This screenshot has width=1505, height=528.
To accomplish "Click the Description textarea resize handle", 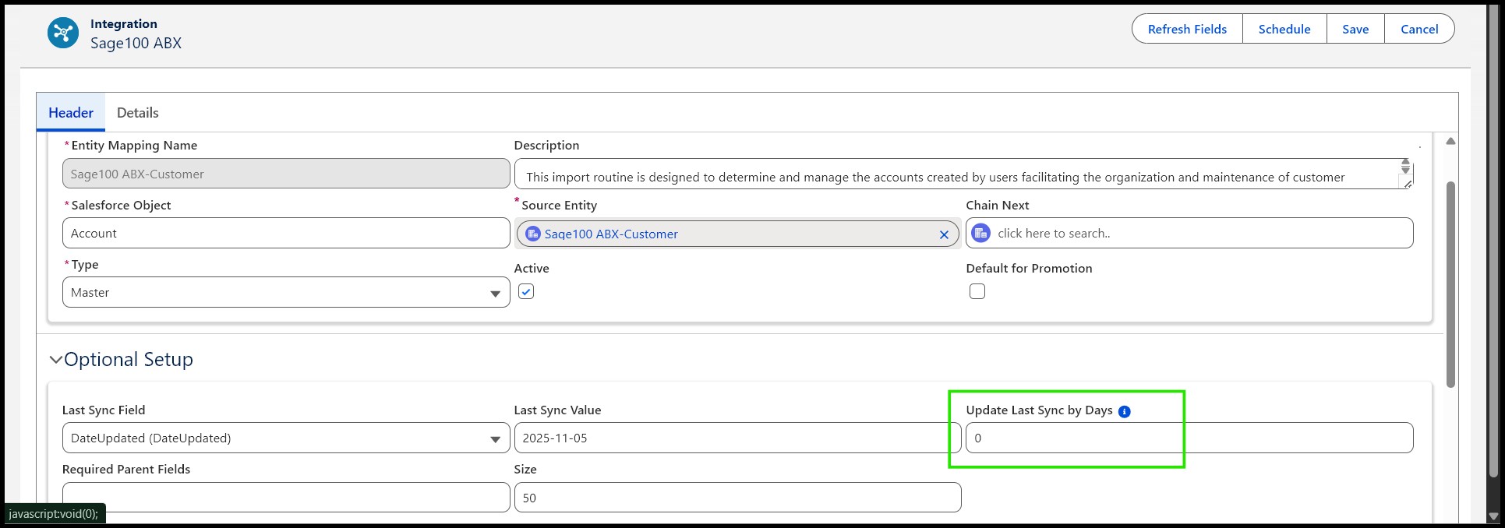I will [1408, 184].
